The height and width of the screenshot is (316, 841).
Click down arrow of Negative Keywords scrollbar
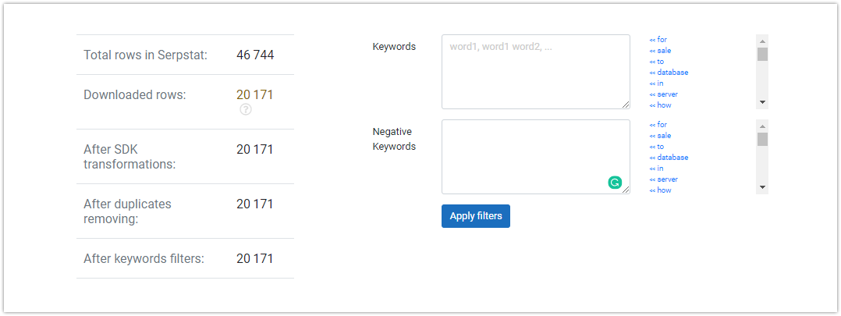pos(762,188)
